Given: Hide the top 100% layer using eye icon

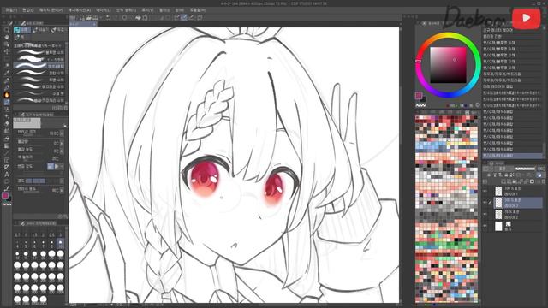Looking at the screenshot, I should (x=485, y=191).
